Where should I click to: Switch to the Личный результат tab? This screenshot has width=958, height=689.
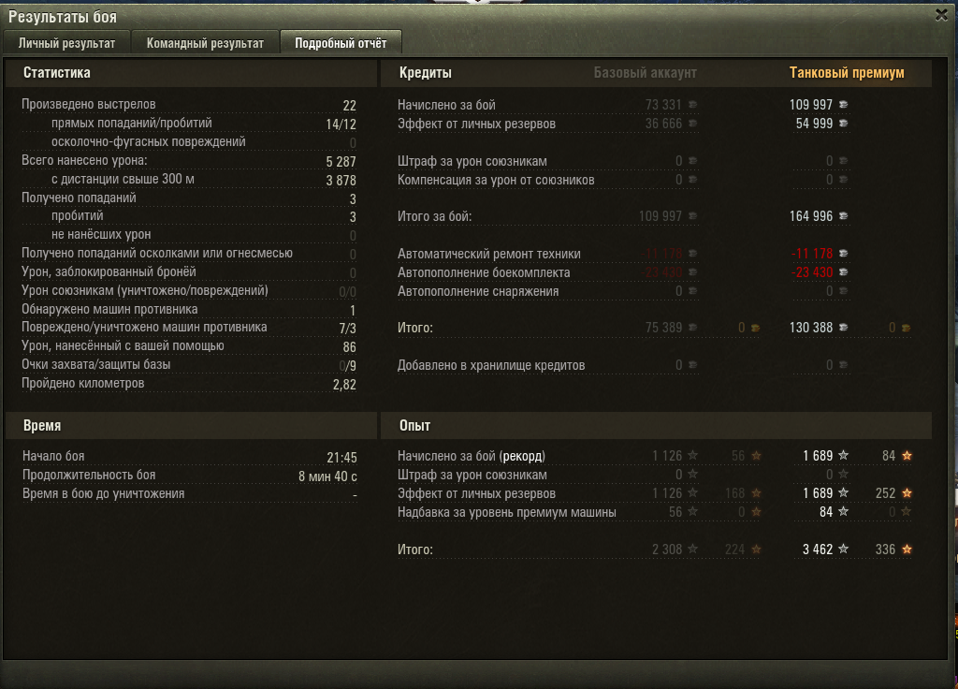click(x=66, y=43)
